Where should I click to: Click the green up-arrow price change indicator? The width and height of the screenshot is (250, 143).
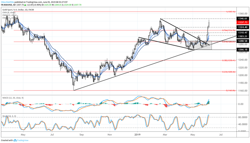[x=25, y=5]
